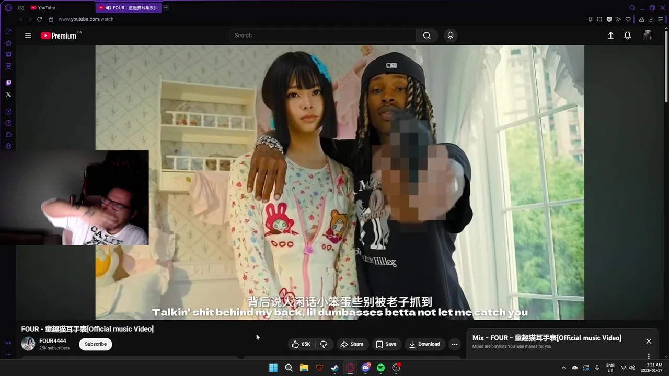Open ad blocker shield icon

pyautogui.click(x=609, y=19)
